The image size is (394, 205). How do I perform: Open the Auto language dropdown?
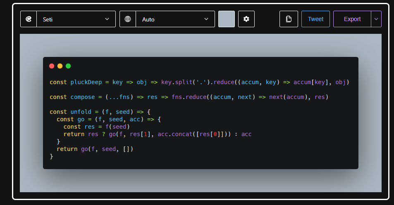click(175, 19)
